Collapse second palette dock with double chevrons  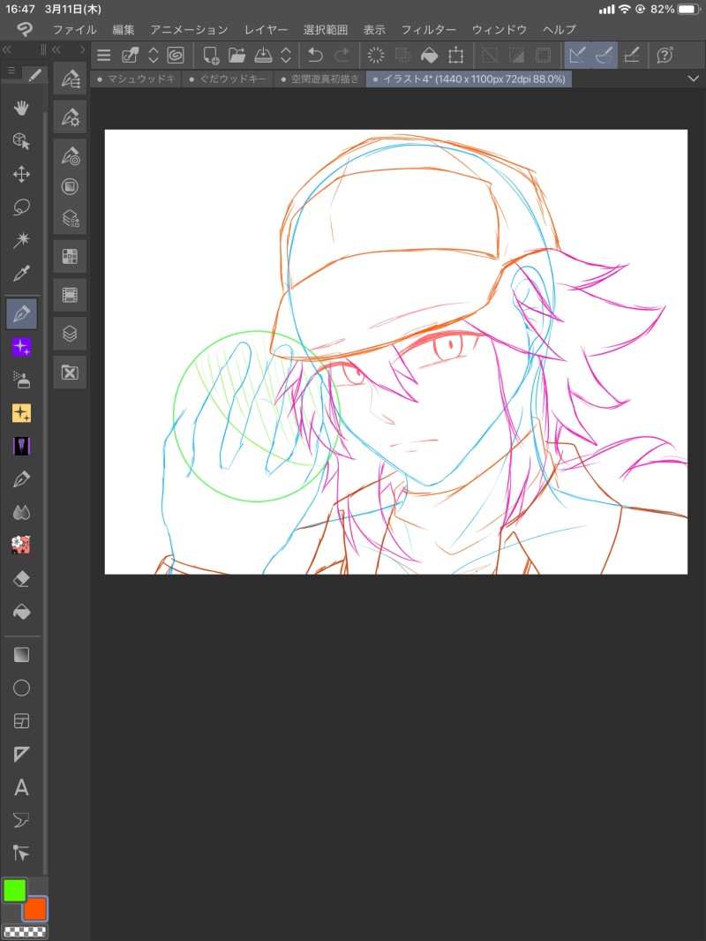tap(56, 49)
